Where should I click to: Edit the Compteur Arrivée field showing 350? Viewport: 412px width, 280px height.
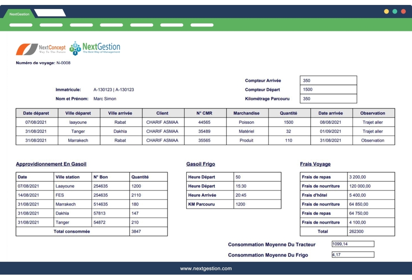[x=328, y=80]
